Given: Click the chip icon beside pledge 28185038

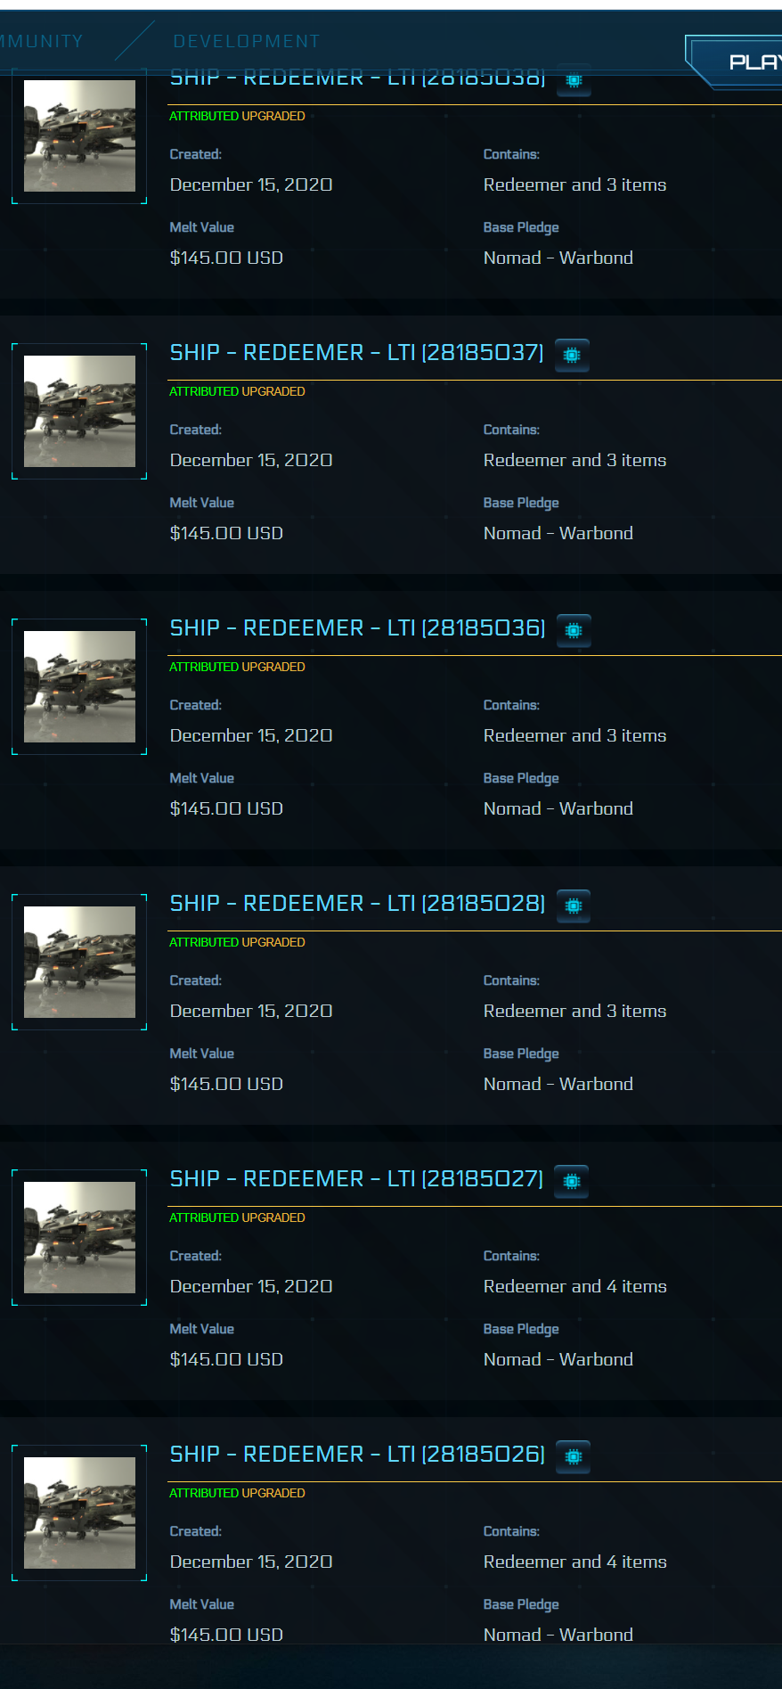Looking at the screenshot, I should 574,81.
